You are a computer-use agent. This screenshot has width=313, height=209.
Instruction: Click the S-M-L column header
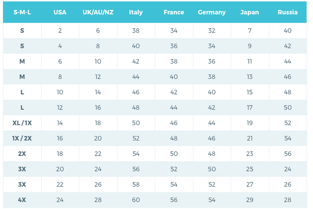22,13
